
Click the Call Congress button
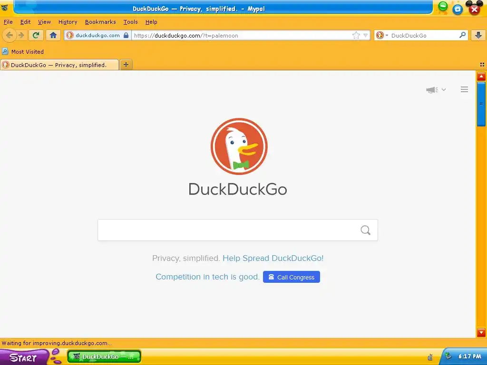tap(292, 277)
